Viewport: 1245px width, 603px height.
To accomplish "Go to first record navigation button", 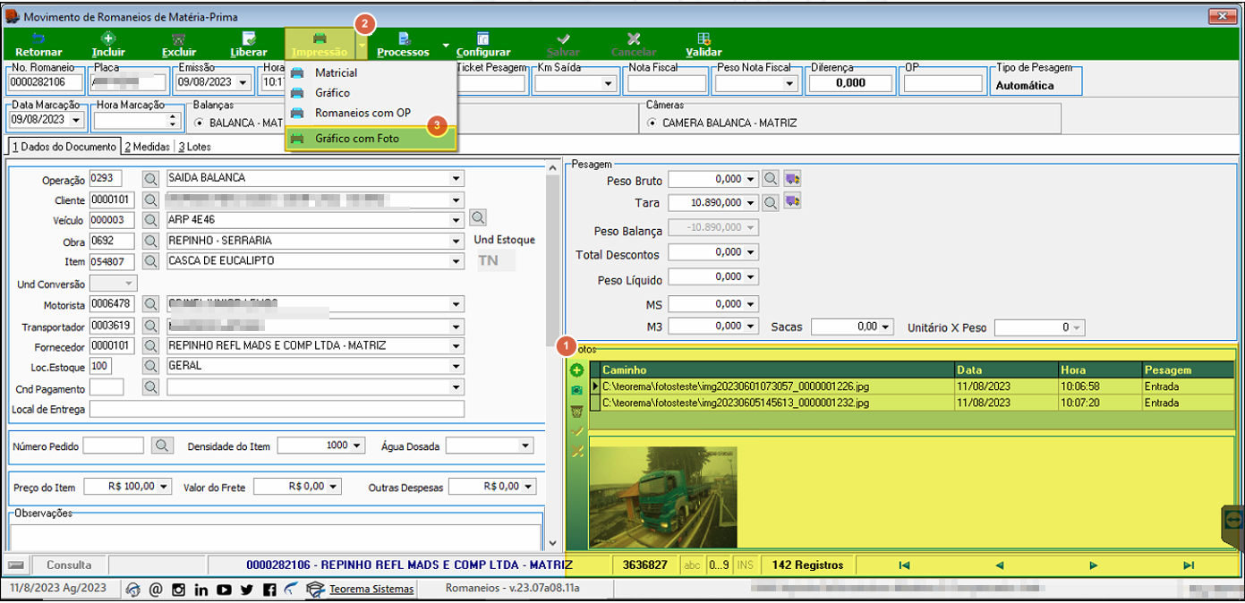I will pyautogui.click(x=904, y=565).
